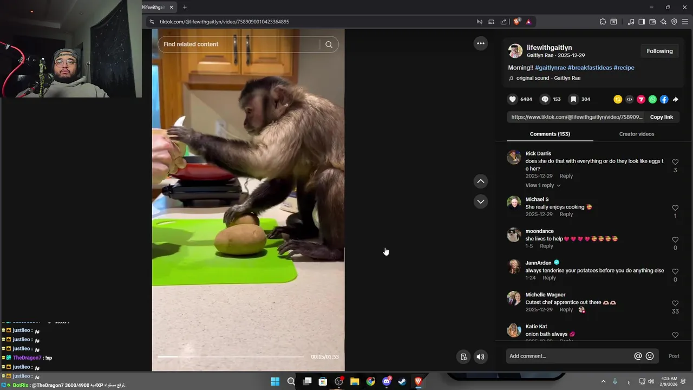
Task: Toggle the auto-scroll icon beside the volume button
Action: 463,356
